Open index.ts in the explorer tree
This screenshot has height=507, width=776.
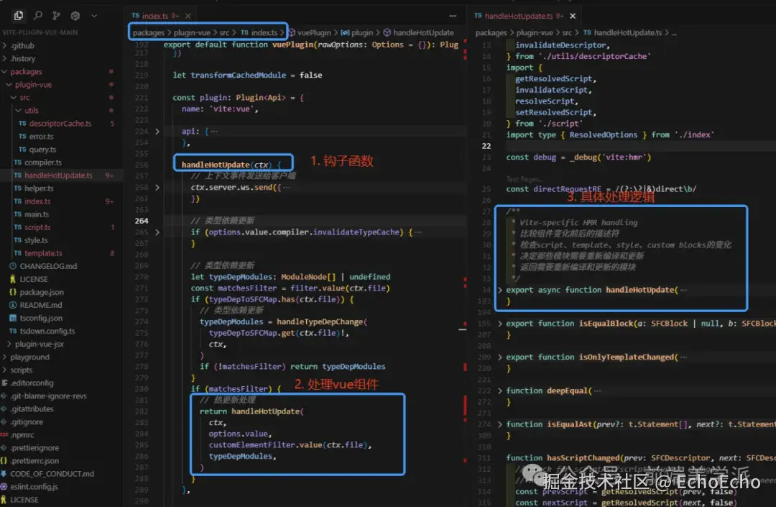pos(37,201)
